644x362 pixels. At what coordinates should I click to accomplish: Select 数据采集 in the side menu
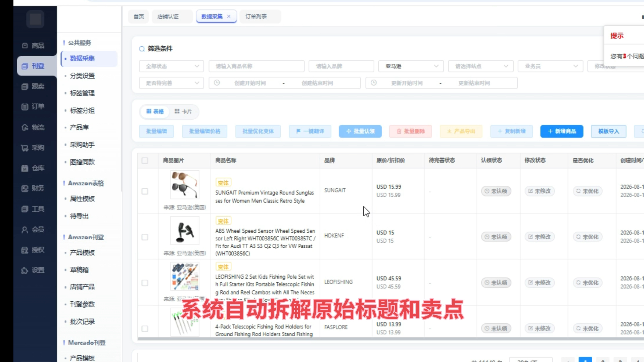point(89,59)
